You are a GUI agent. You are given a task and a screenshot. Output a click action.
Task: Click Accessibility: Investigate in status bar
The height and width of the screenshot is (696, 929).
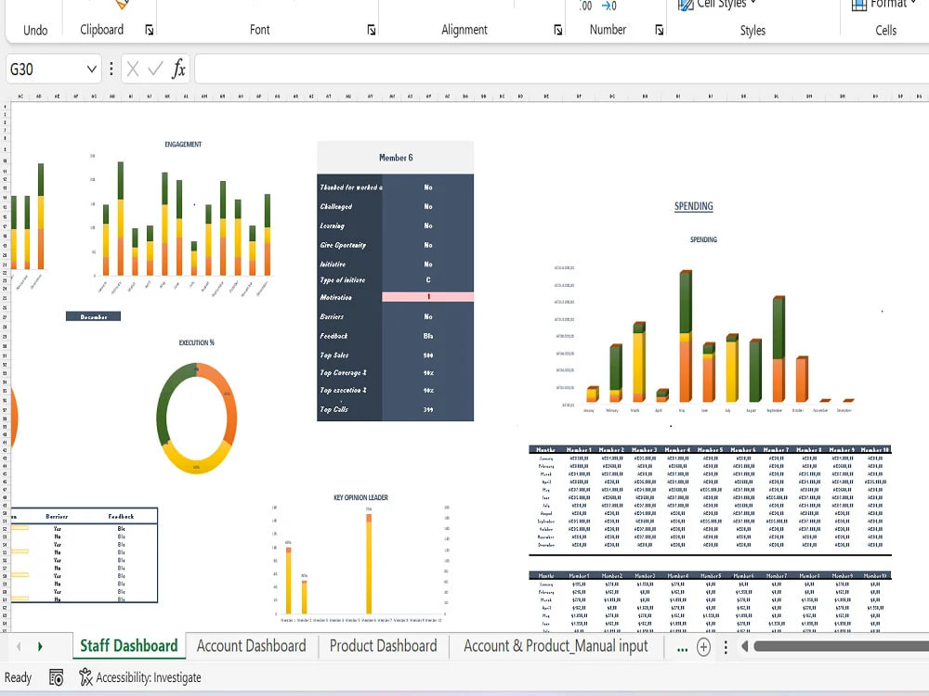tap(140, 677)
